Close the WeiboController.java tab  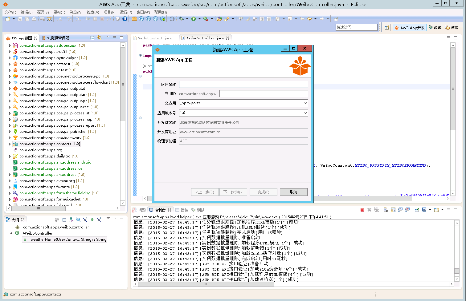point(227,38)
